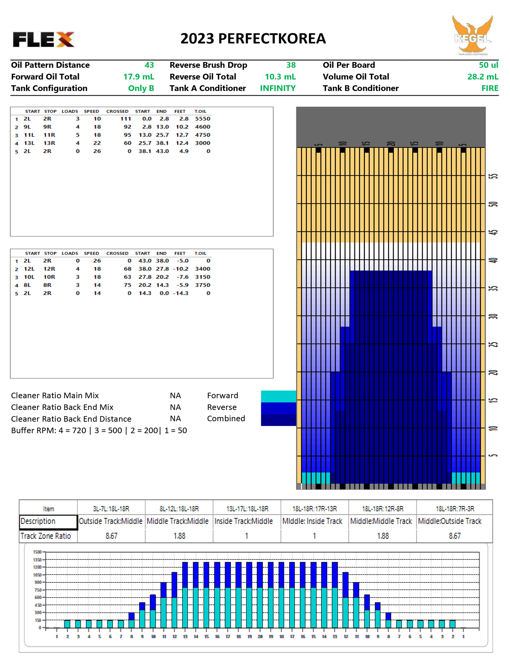Click the Tank B Conditioner value "FIRE"
The width and height of the screenshot is (510, 660).
point(490,88)
